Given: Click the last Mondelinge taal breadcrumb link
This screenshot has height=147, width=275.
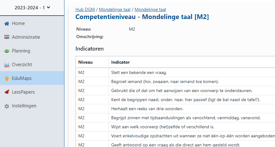Looking at the screenshot, I should click(x=150, y=9).
